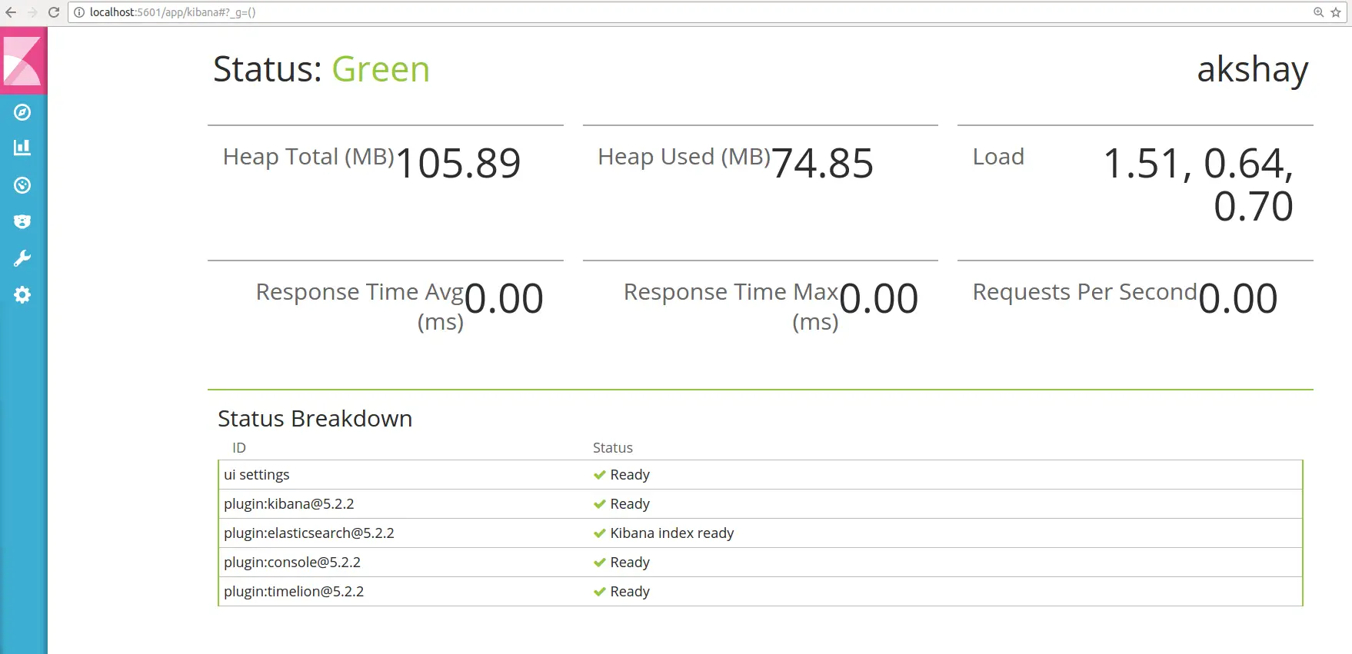
Task: Open Visualize via the bar chart icon
Action: coord(22,148)
